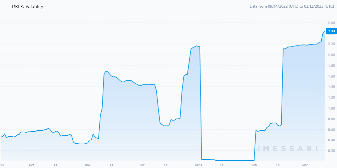Click the Messari watermark logo
Screen dimensions: 337x168
click(x=287, y=148)
